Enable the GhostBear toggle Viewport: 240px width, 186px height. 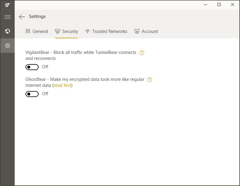32,94
